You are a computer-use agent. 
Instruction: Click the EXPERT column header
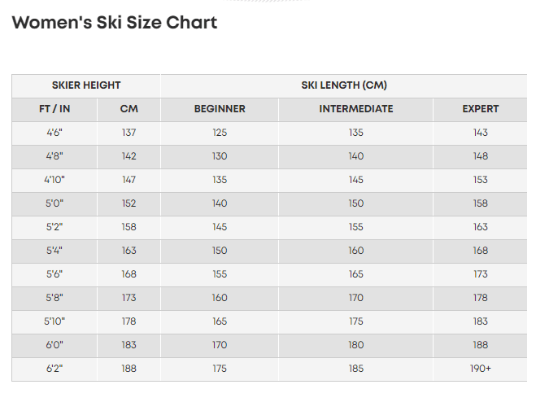(481, 109)
